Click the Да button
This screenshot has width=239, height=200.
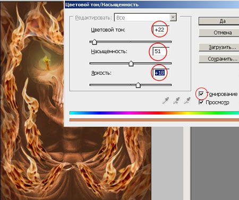point(219,21)
